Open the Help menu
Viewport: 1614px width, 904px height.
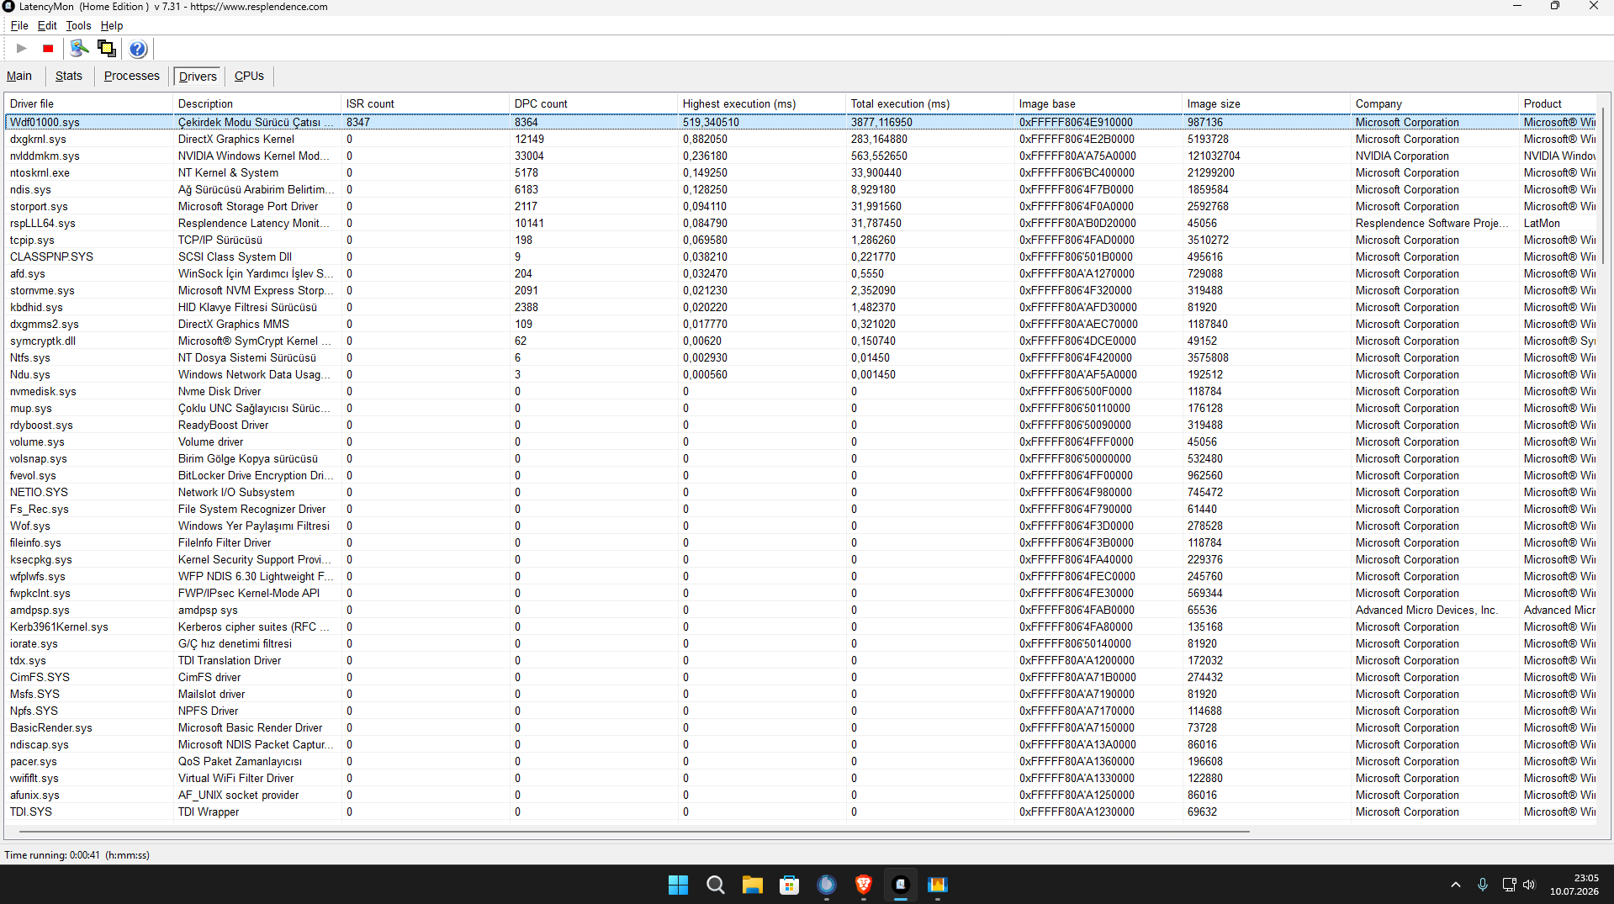112,25
